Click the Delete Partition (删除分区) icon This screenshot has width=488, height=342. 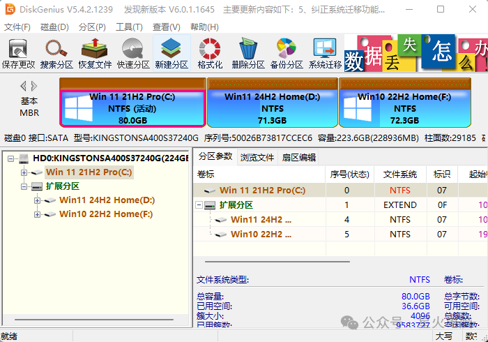click(x=248, y=53)
